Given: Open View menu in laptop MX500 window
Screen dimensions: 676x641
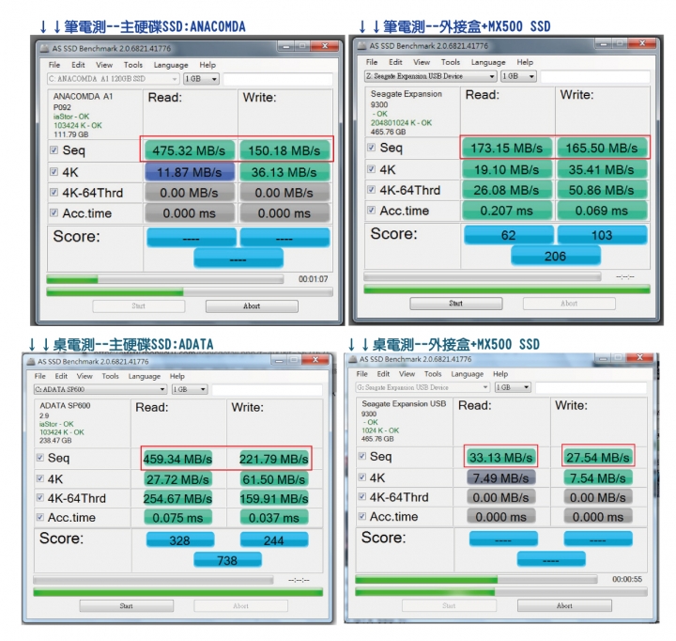Looking at the screenshot, I should tap(422, 62).
